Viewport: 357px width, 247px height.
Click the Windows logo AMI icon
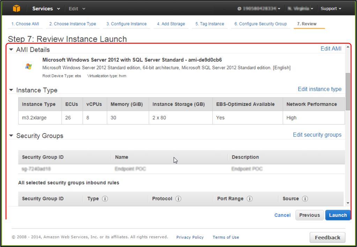[x=29, y=66]
